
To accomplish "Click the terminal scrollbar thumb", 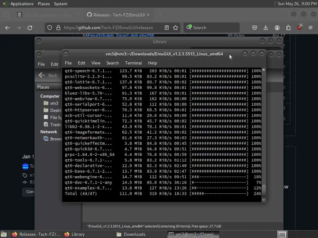I will tap(264, 191).
